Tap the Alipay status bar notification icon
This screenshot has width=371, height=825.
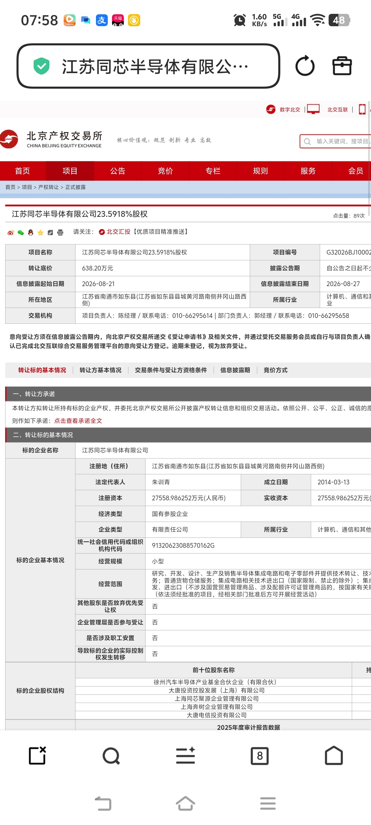(102, 20)
